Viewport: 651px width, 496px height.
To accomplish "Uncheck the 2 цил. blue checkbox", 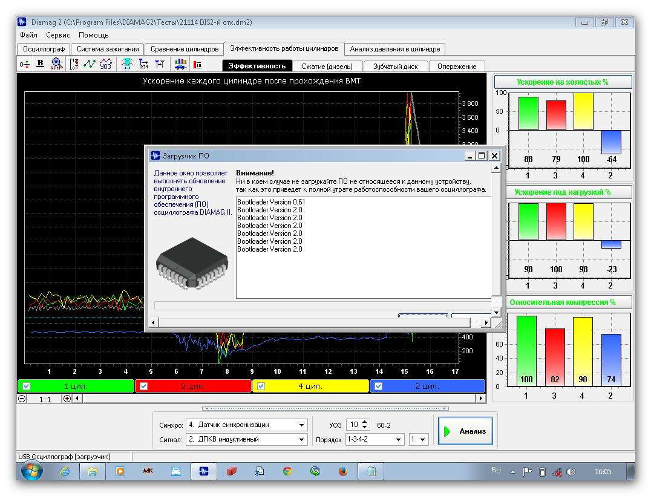I will coord(379,387).
